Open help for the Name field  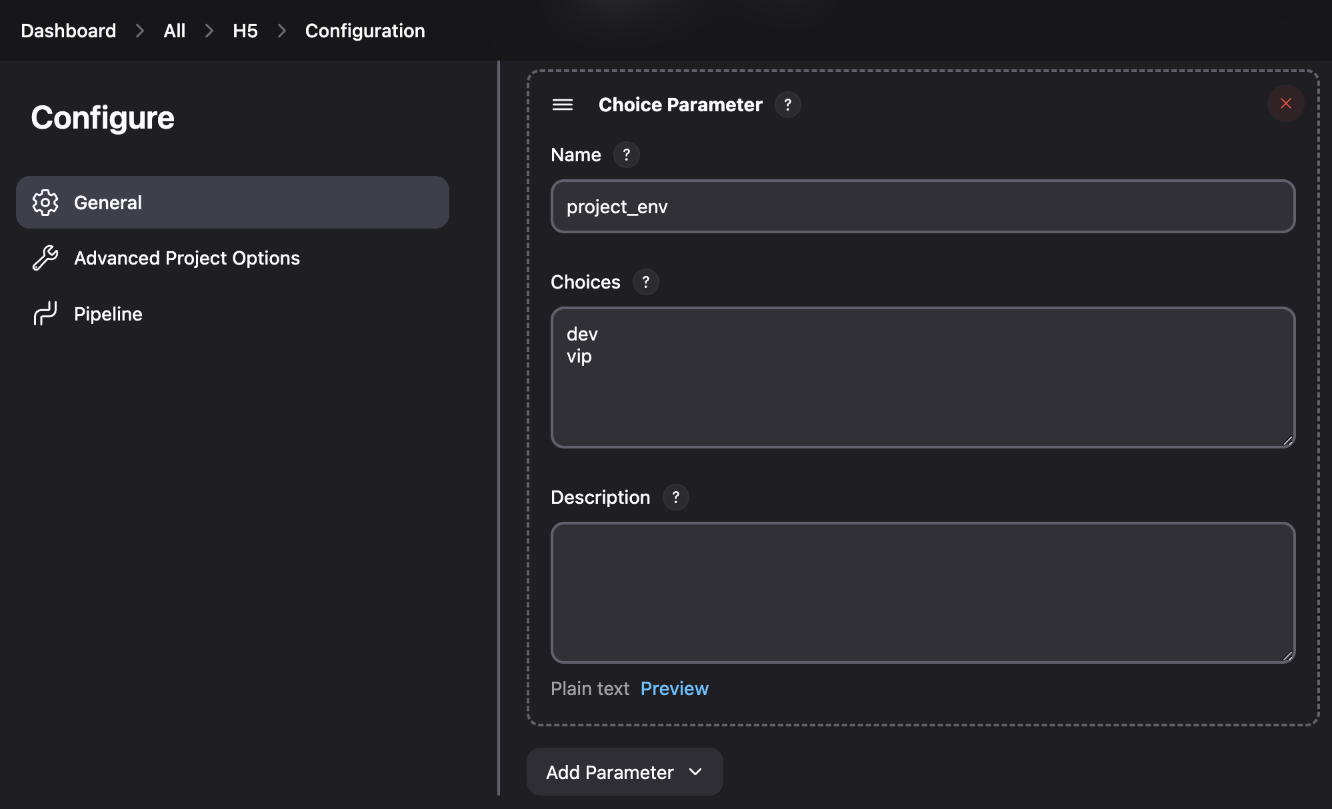[626, 155]
